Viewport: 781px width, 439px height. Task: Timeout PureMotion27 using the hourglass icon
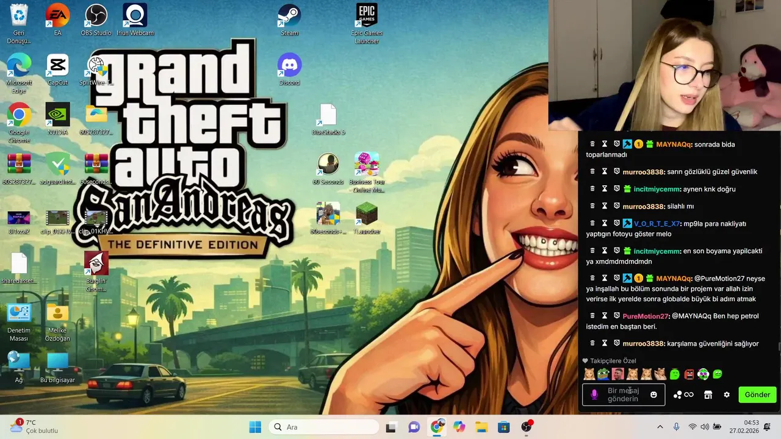pos(604,316)
